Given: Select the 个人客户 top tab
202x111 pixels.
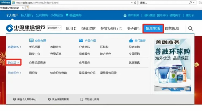Looking at the screenshot, I should [12, 15].
